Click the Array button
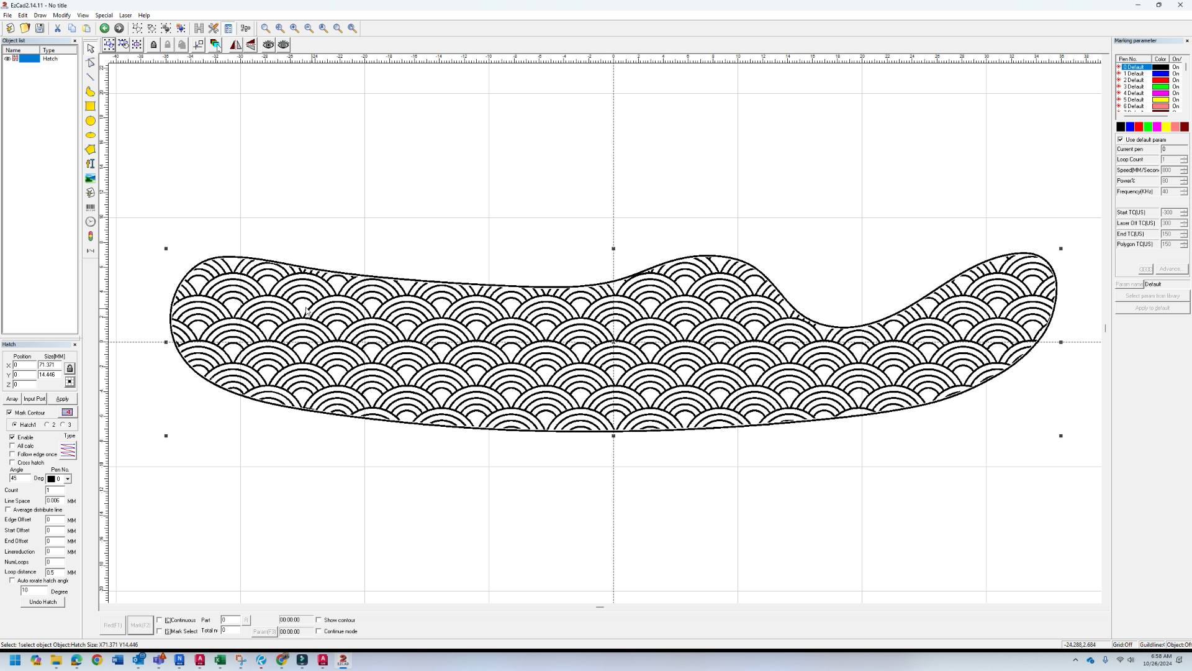The image size is (1192, 671). (x=12, y=399)
